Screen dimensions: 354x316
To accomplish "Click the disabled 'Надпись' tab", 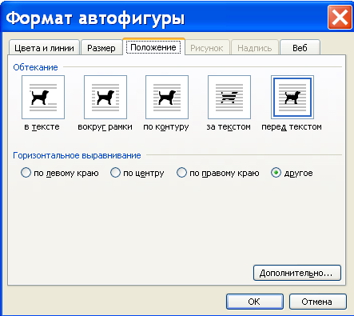I will (x=255, y=48).
